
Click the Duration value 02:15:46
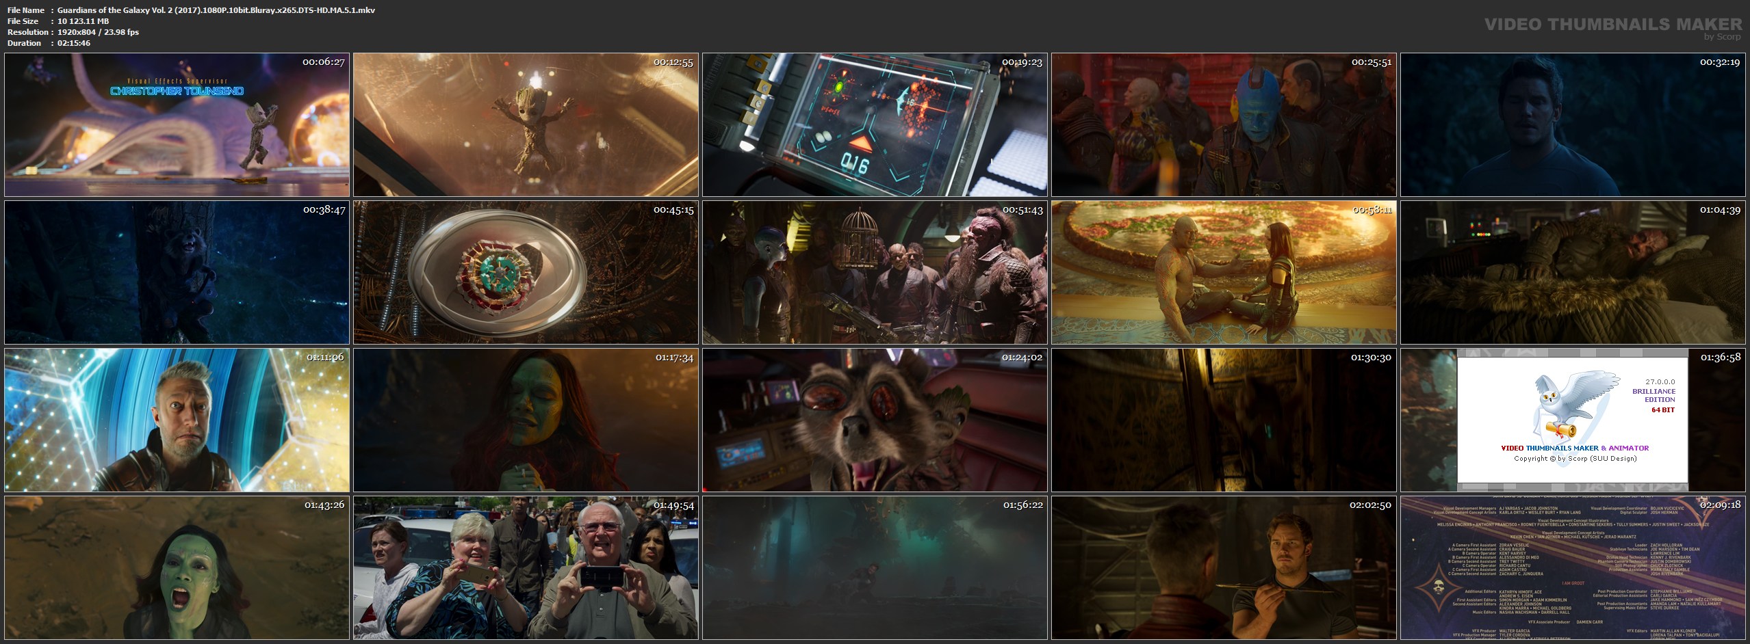(74, 43)
